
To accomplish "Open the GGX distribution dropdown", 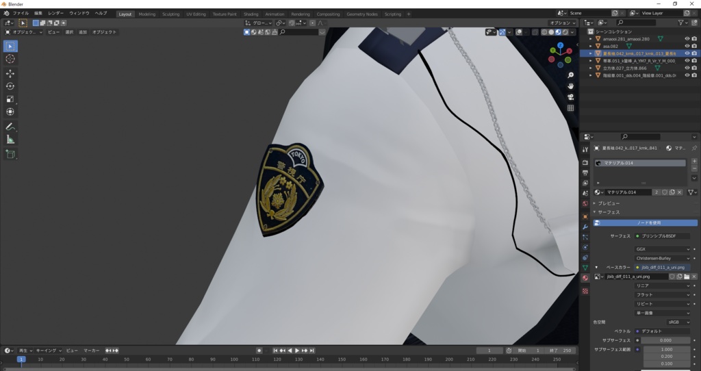I will tap(662, 249).
